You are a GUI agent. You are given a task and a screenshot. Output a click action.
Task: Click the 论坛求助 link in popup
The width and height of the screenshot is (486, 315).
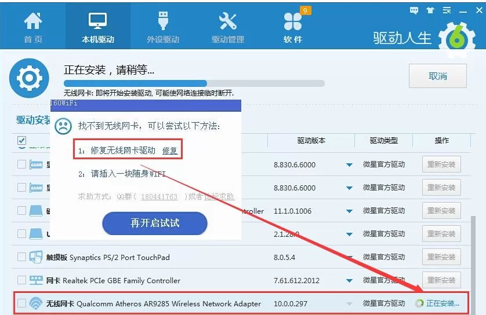[219, 196]
